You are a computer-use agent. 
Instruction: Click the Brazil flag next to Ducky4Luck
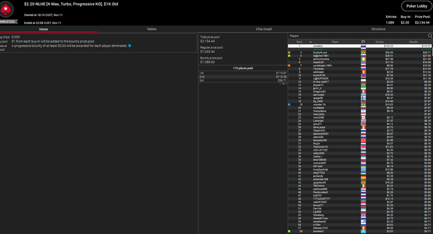click(x=363, y=52)
